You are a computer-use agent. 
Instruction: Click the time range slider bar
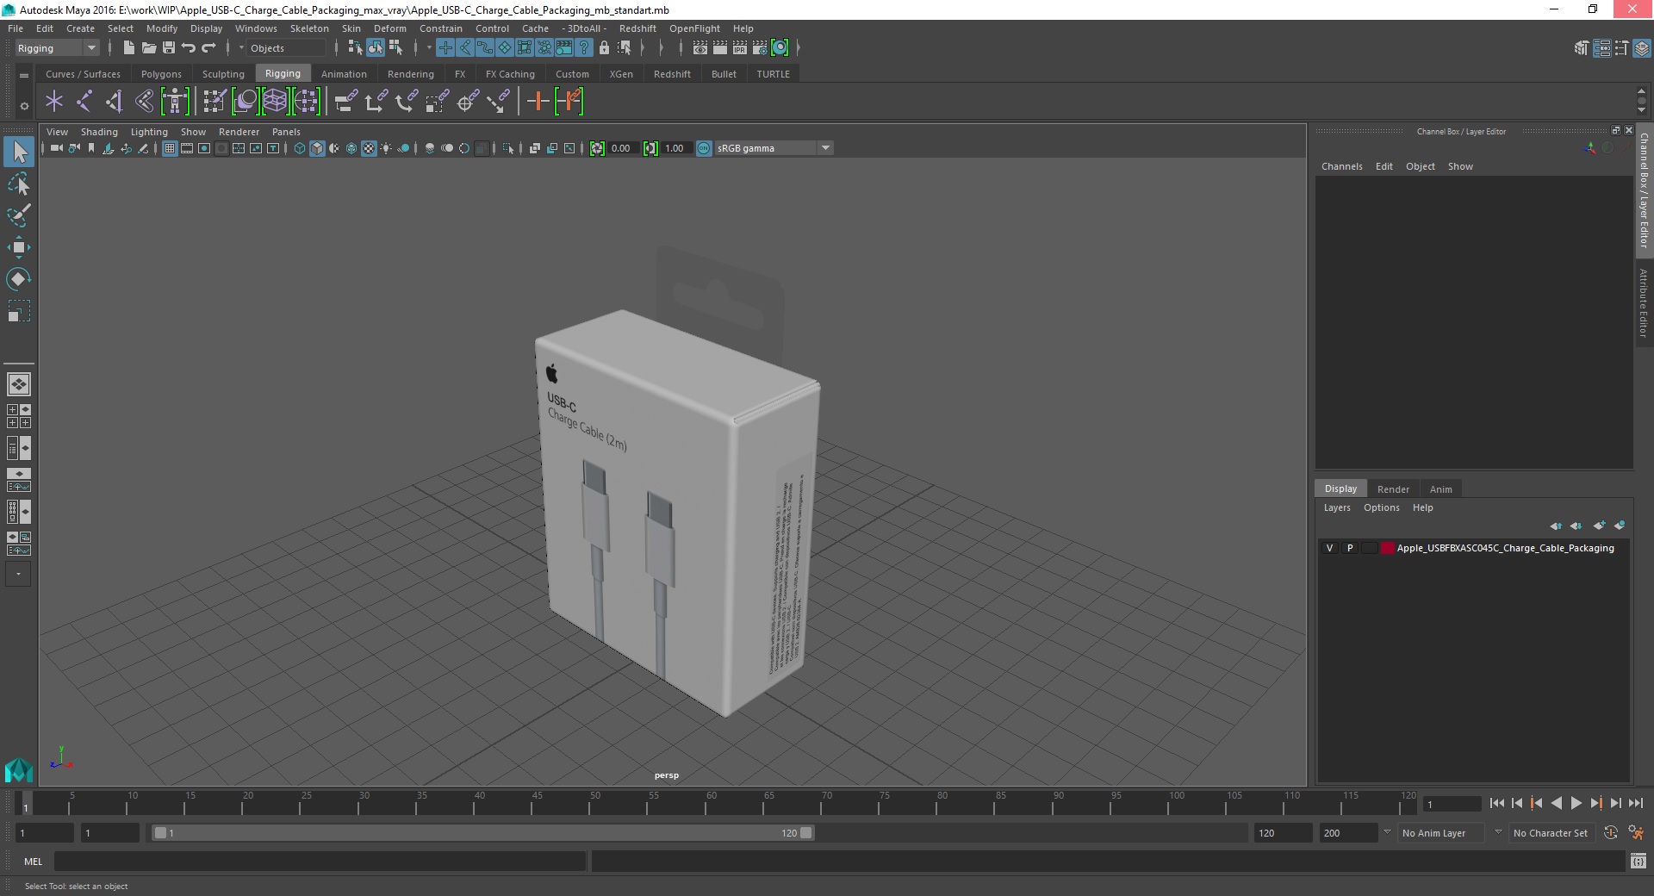482,833
